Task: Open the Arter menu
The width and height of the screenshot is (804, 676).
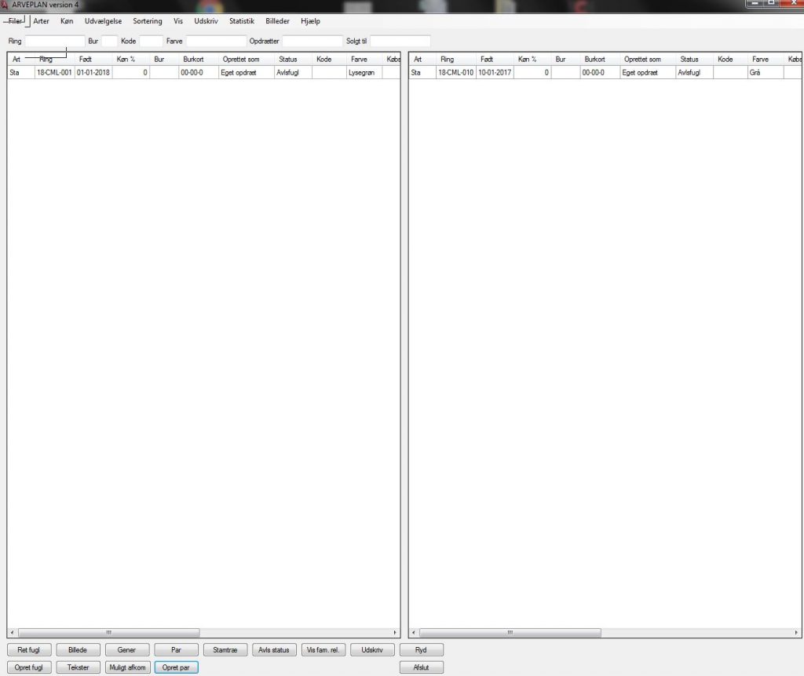Action: (42, 21)
